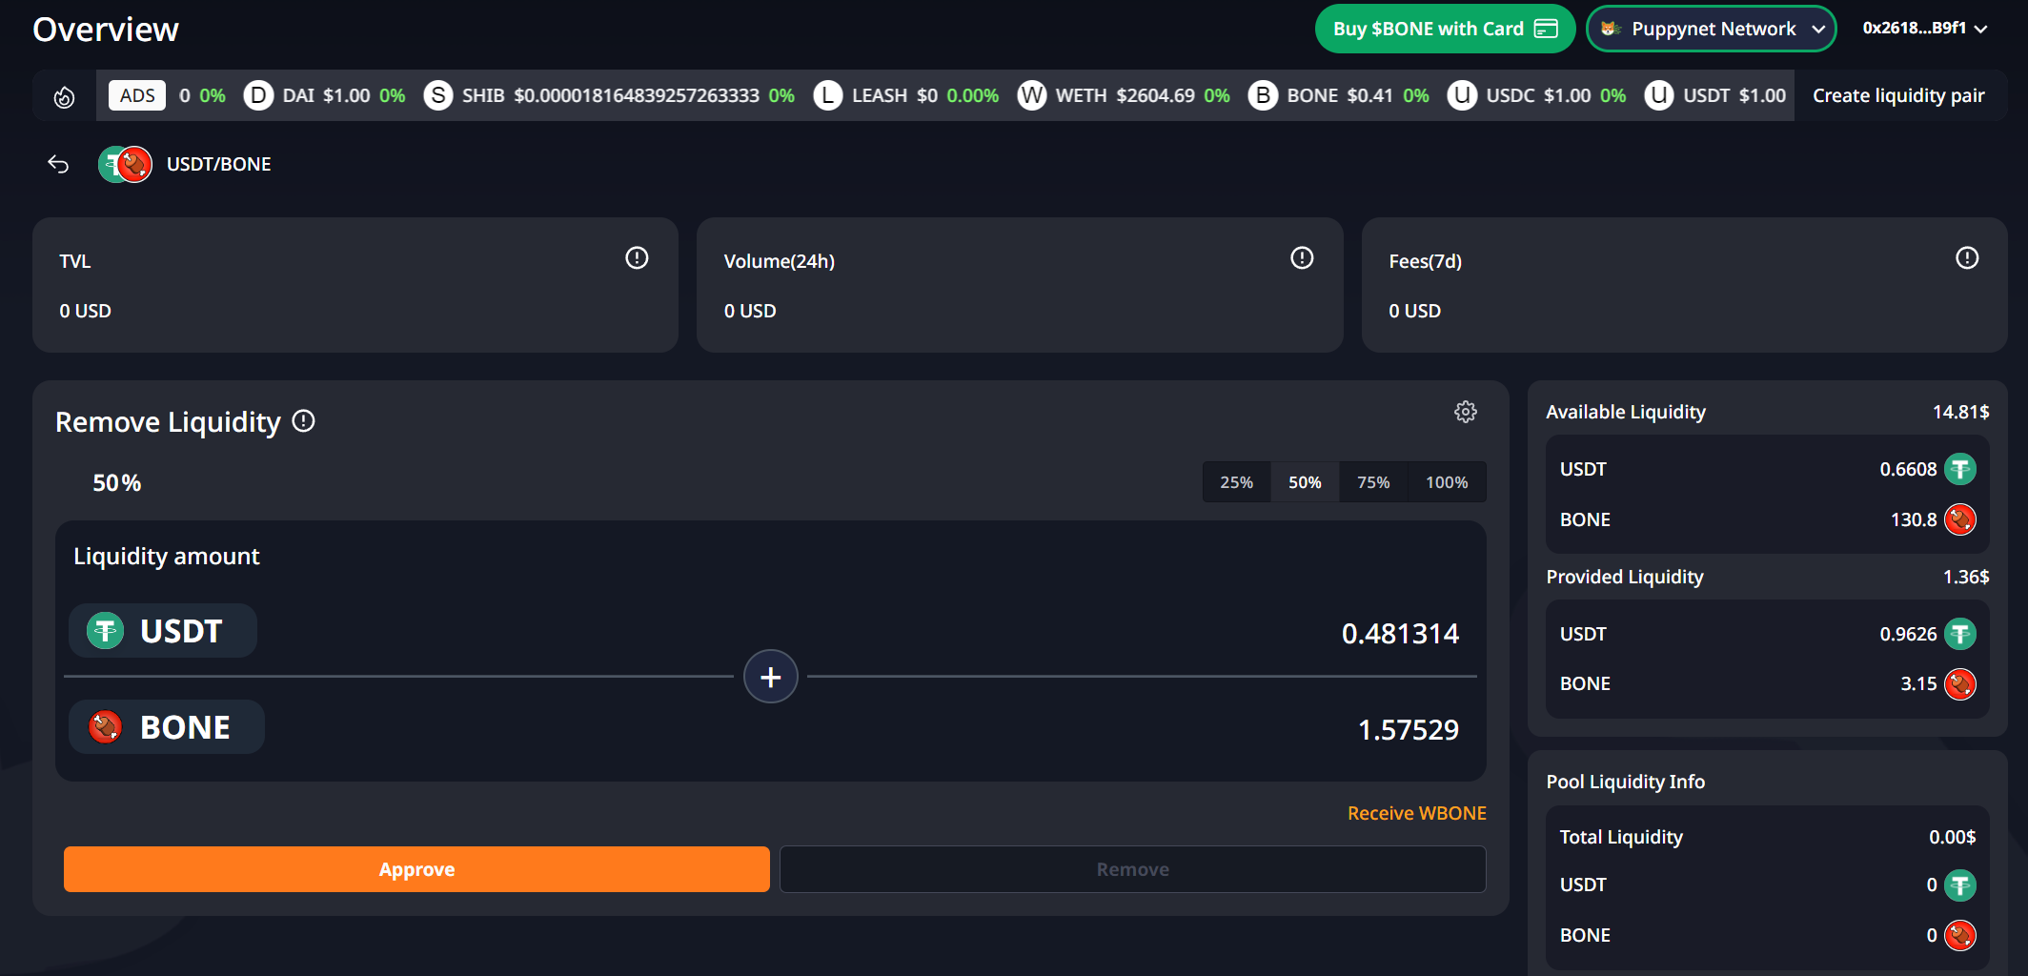Viewport: 2028px width, 976px height.
Task: Click Buy $BONE with Card button
Action: 1444,29
